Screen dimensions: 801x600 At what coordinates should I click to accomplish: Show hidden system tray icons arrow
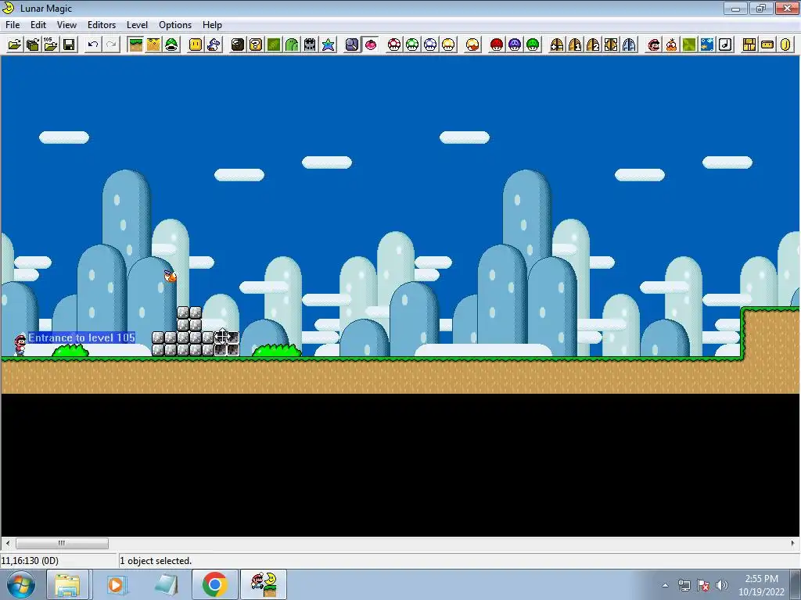point(665,585)
